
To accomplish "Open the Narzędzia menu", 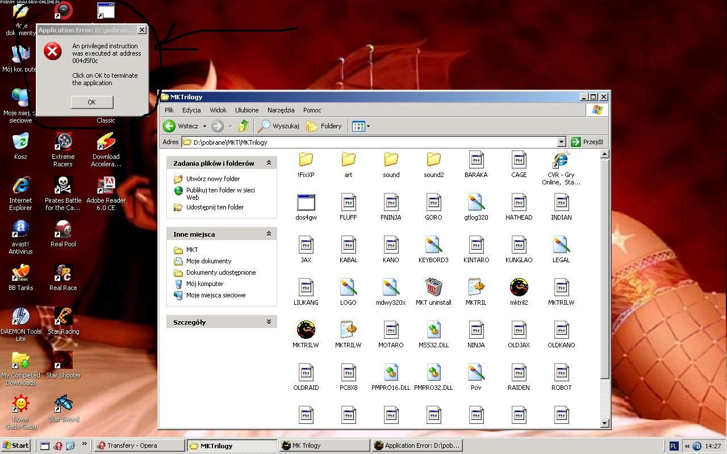I will click(x=281, y=110).
